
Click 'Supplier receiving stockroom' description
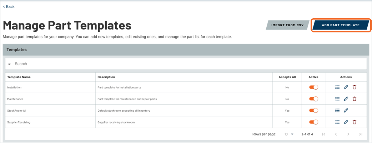(116, 122)
